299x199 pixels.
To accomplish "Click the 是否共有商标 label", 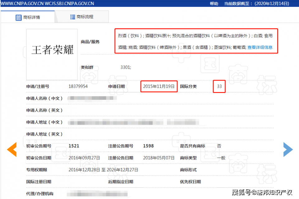I will pos(192,146).
